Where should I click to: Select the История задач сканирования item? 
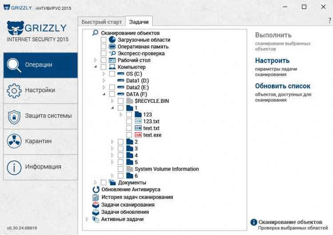tap(137, 197)
